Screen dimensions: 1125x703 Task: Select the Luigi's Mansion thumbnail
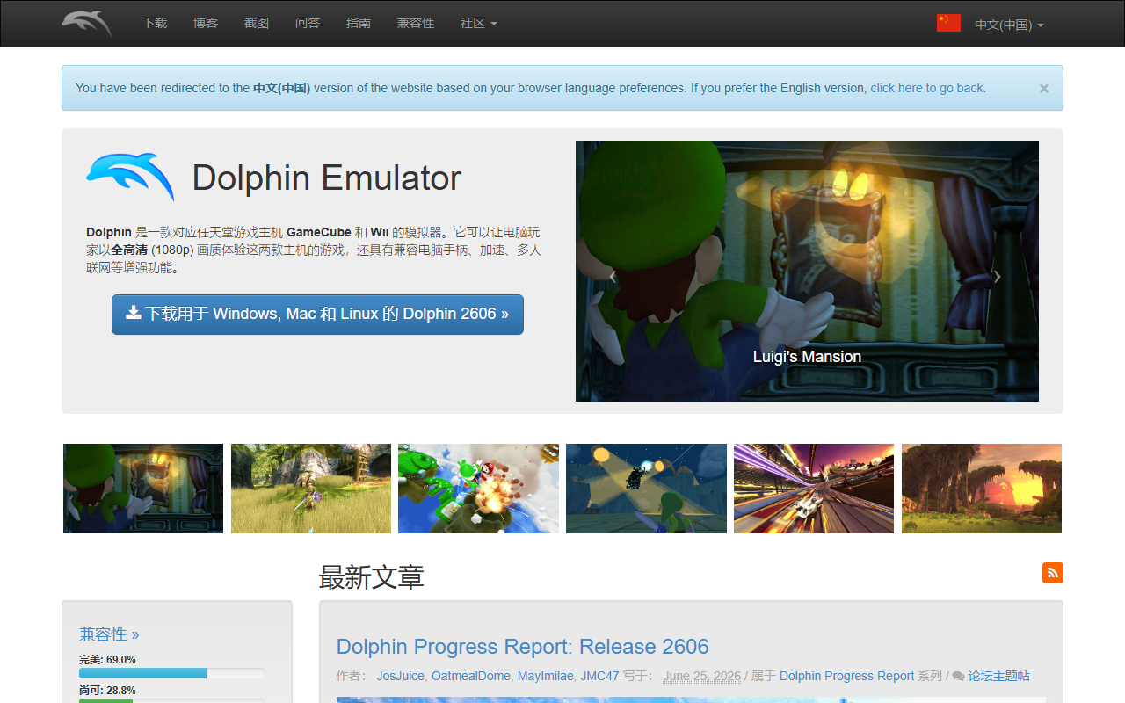tap(143, 489)
